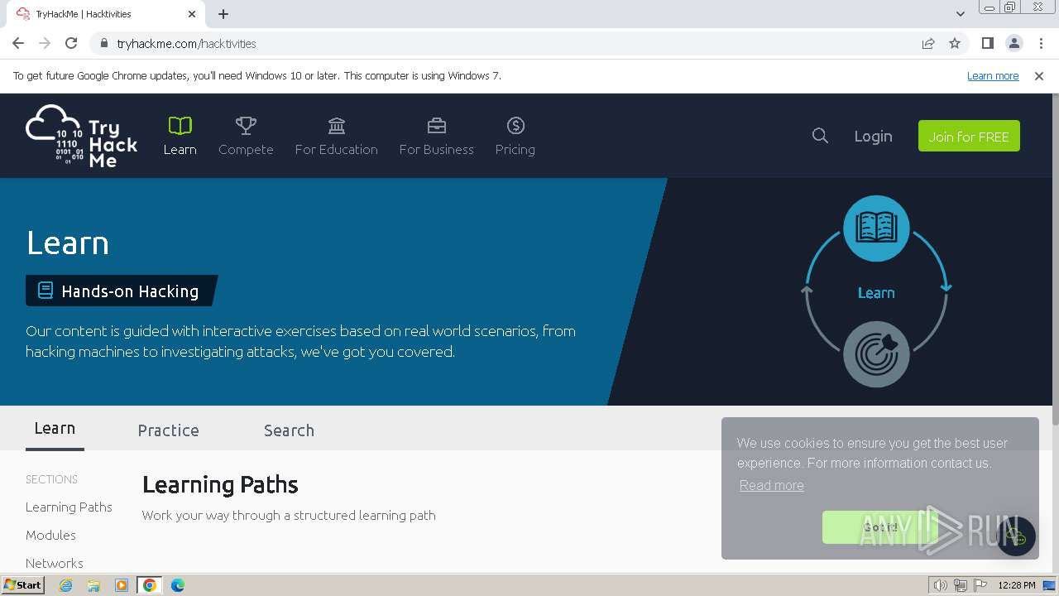Viewport: 1059px width, 596px height.
Task: Click the TryHackMe logo
Action: point(82,136)
